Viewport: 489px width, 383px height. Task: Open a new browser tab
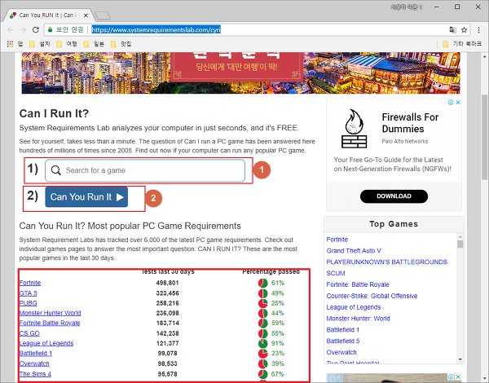pyautogui.click(x=103, y=15)
